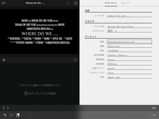The height and width of the screenshot is (119, 159).
Task: Go to the next field with right chevron
Action: (x=8, y=108)
